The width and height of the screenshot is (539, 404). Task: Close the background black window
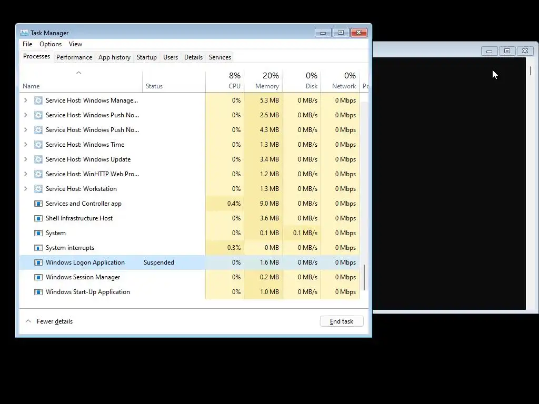pyautogui.click(x=525, y=51)
